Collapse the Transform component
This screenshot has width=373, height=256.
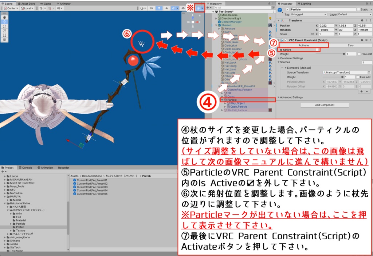tap(278, 21)
